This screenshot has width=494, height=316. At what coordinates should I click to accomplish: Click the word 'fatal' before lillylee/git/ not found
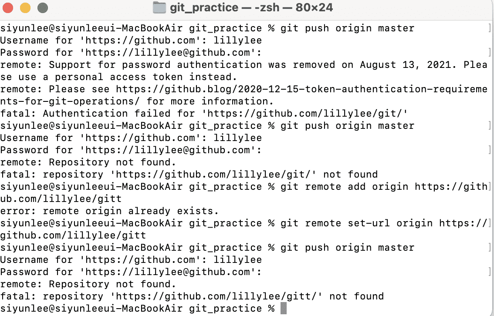pyautogui.click(x=15, y=175)
